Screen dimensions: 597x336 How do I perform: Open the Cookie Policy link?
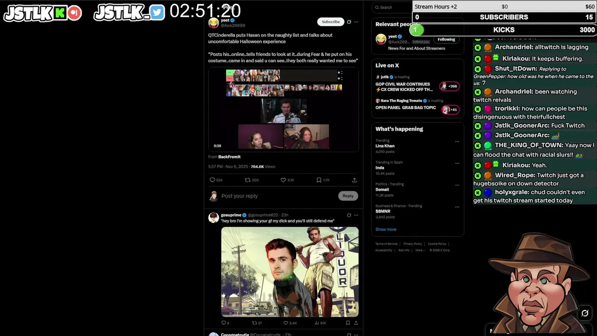pos(437,244)
